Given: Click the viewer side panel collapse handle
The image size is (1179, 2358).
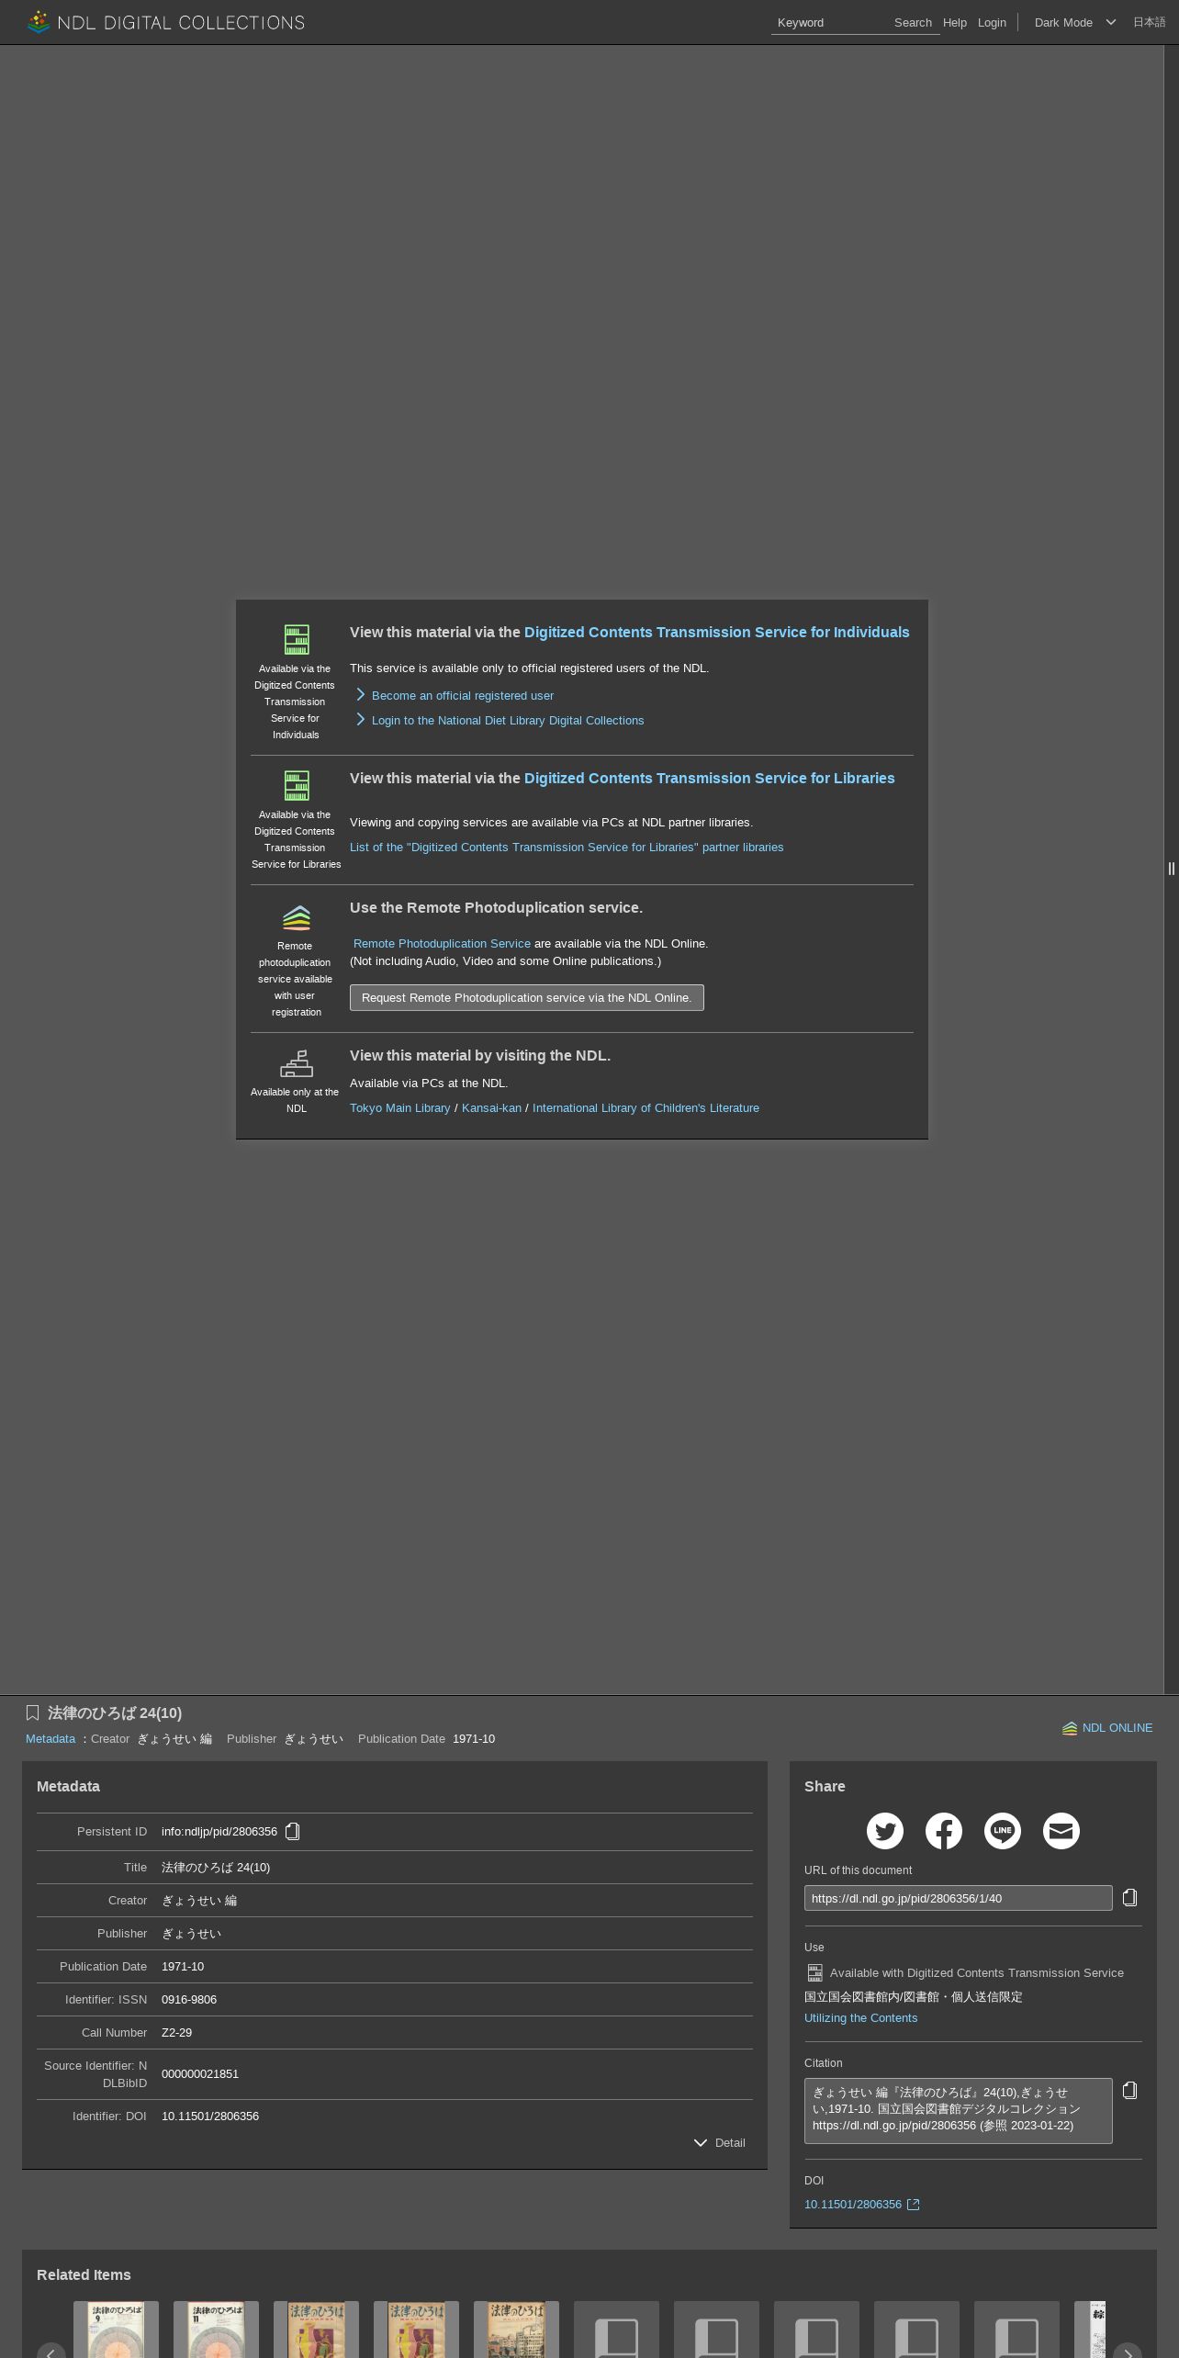Looking at the screenshot, I should pos(1171,869).
